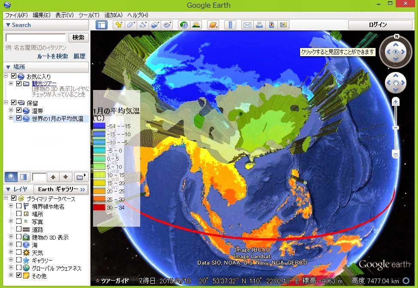Add new folder icon in places panel
This screenshot has width=418, height=288.
pos(81,177)
